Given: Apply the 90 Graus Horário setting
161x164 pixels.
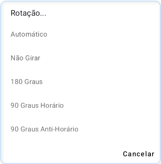Looking at the screenshot, I should (x=80, y=105).
